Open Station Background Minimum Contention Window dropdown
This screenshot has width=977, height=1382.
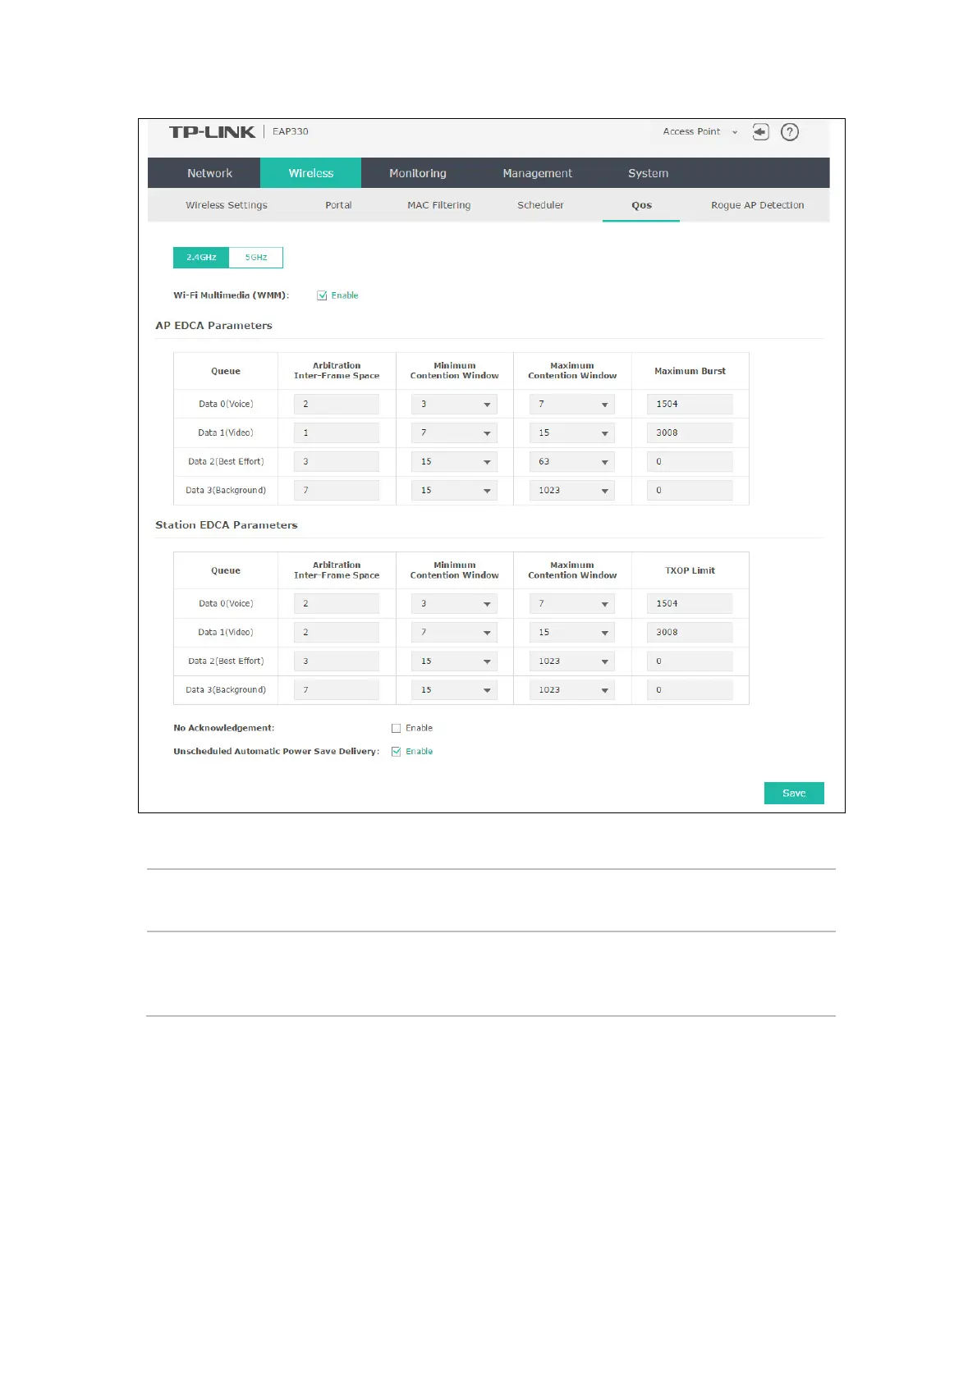pos(454,689)
